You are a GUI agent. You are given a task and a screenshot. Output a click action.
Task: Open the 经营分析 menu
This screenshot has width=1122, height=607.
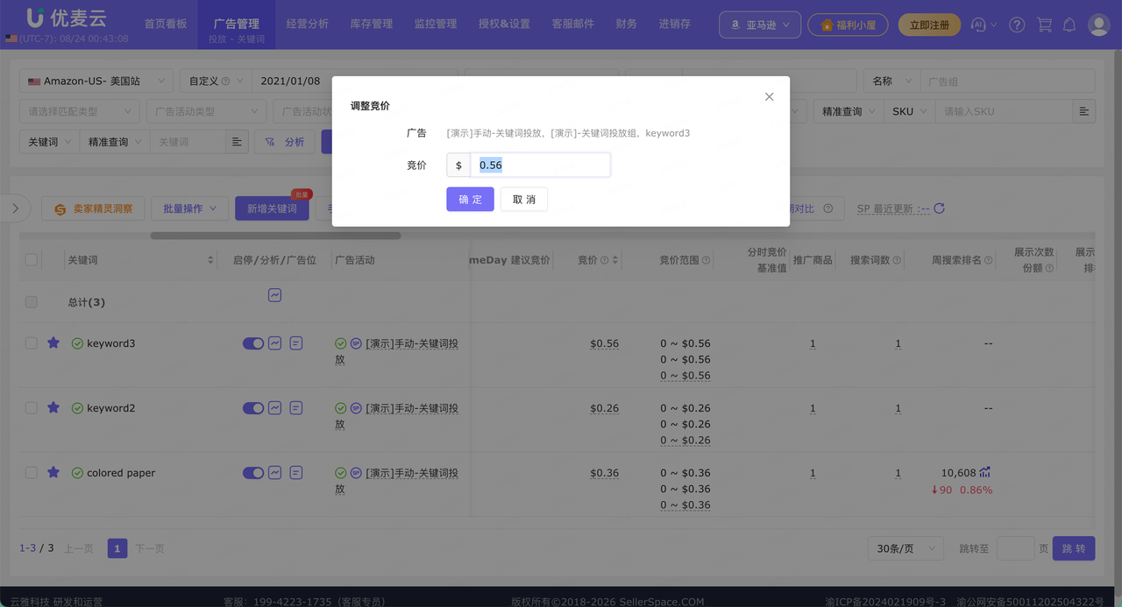308,24
